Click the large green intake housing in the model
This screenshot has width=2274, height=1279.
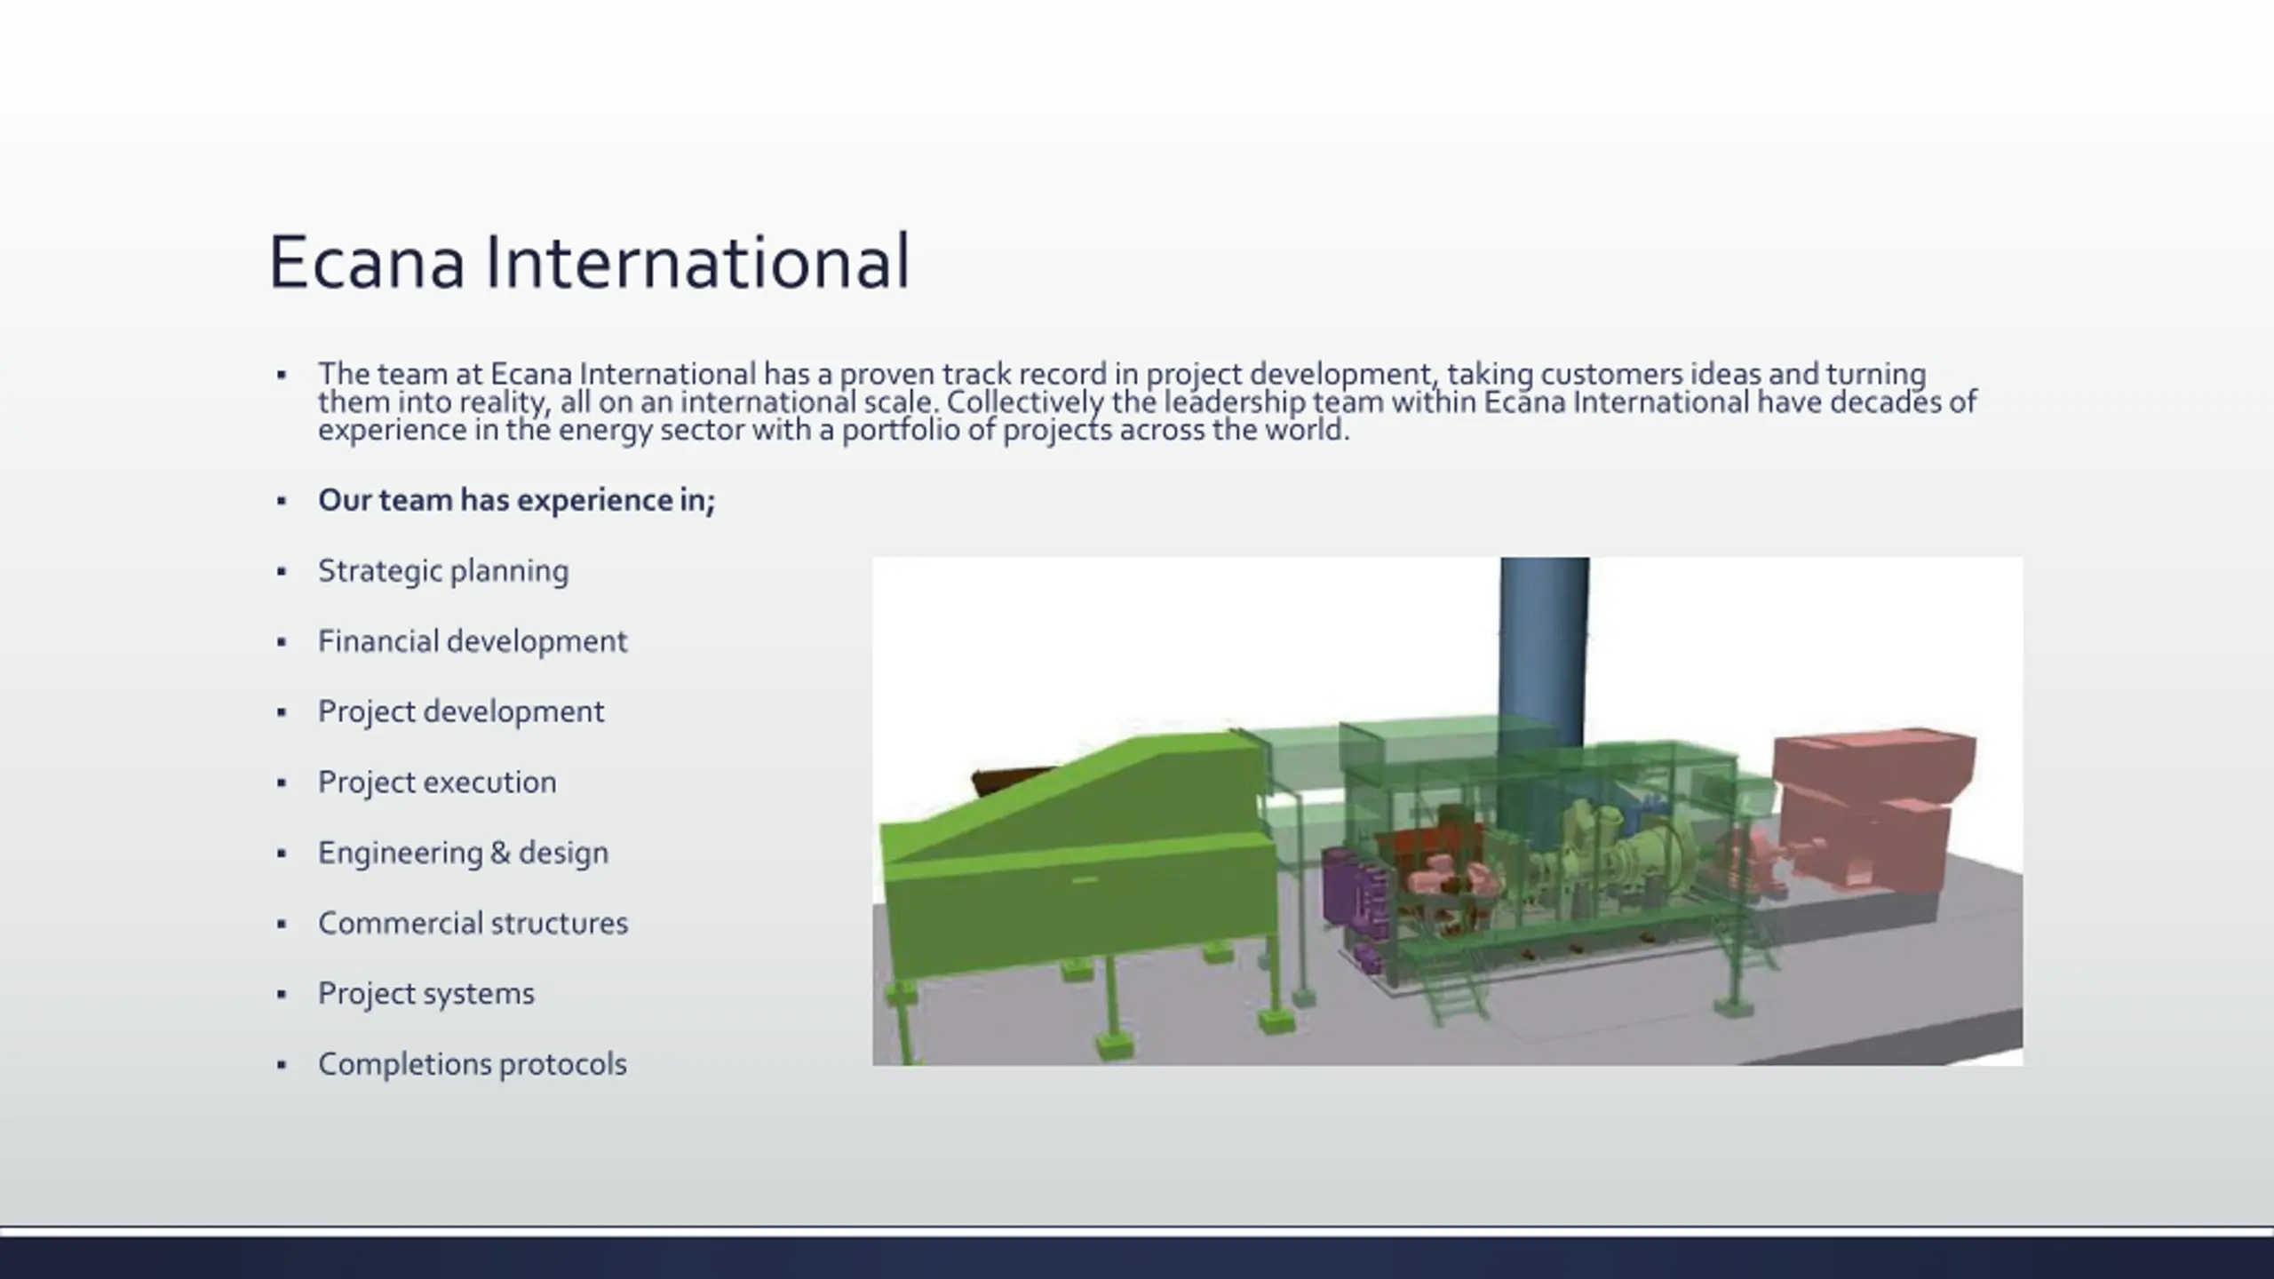(x=1075, y=853)
